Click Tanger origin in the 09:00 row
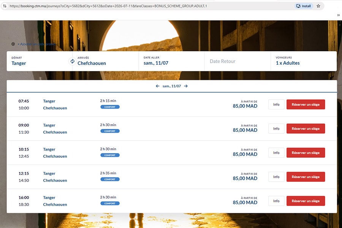Image resolution: width=342 pixels, height=228 pixels. click(x=49, y=125)
